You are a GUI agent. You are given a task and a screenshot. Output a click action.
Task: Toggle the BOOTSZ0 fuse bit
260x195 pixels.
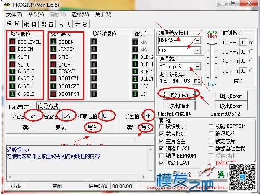pos(53,86)
